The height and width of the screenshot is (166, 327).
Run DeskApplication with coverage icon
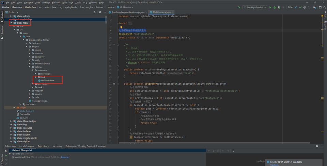coord(279,7)
